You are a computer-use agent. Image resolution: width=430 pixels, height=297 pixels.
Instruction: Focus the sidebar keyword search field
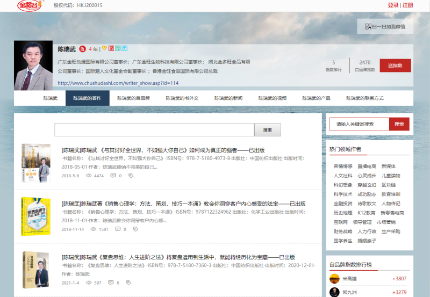pos(359,124)
